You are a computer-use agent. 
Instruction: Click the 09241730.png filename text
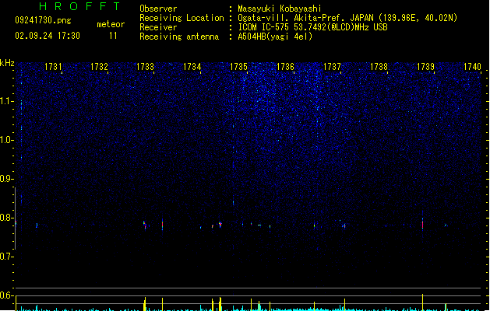43,20
